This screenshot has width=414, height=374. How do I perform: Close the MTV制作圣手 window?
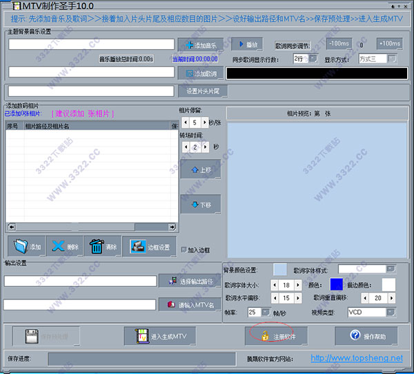[406, 6]
